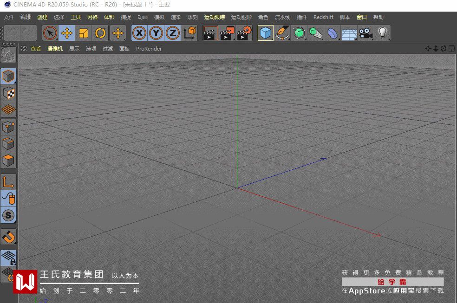Open 动画 menu
The width and height of the screenshot is (457, 303).
(x=143, y=17)
